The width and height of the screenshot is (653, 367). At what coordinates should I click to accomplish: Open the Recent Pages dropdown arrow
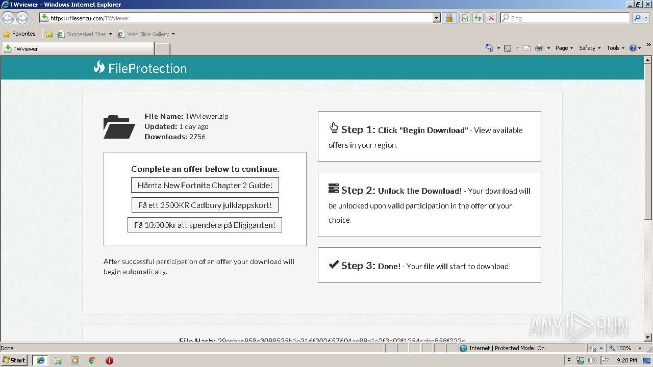pyautogui.click(x=33, y=18)
